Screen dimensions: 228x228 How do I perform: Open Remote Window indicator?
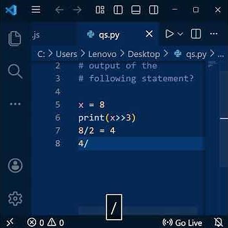[x=9, y=222]
